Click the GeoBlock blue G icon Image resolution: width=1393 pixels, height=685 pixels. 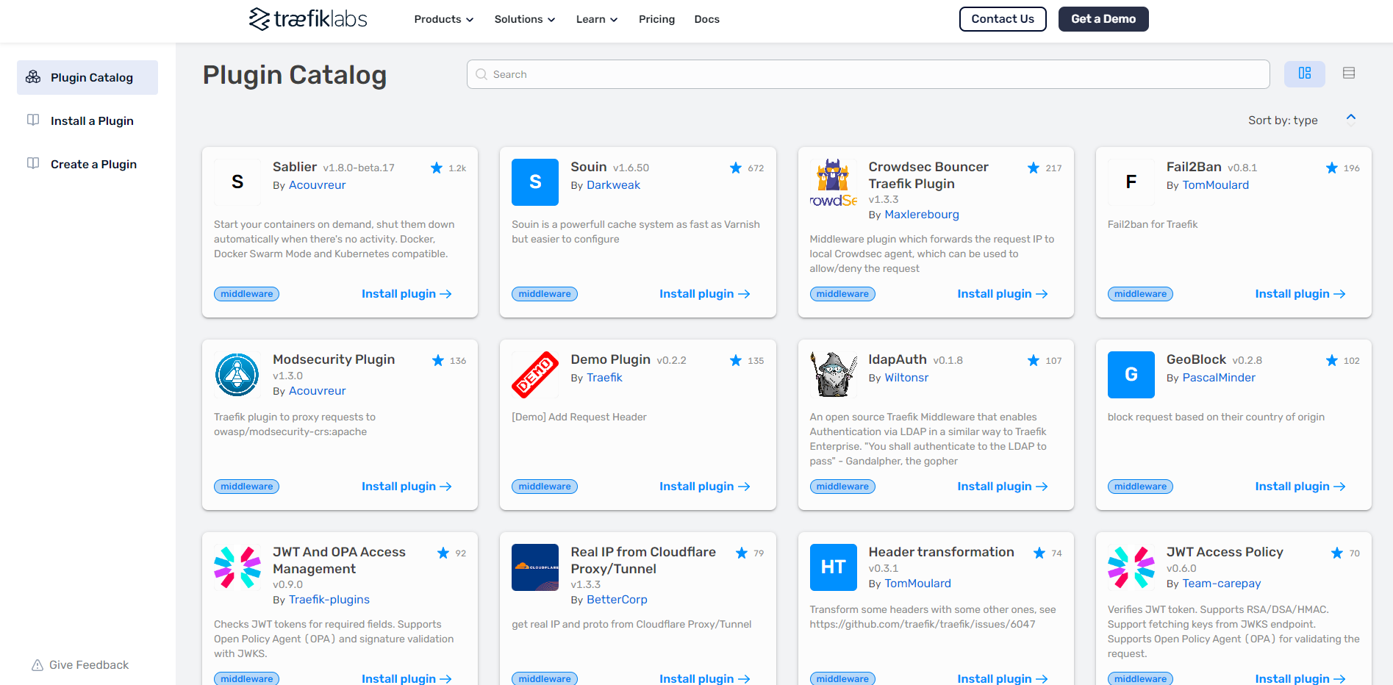(x=1131, y=375)
